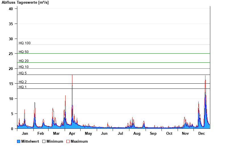Select Dec on the month axis
The height and width of the screenshot is (156, 227).
[201, 134]
